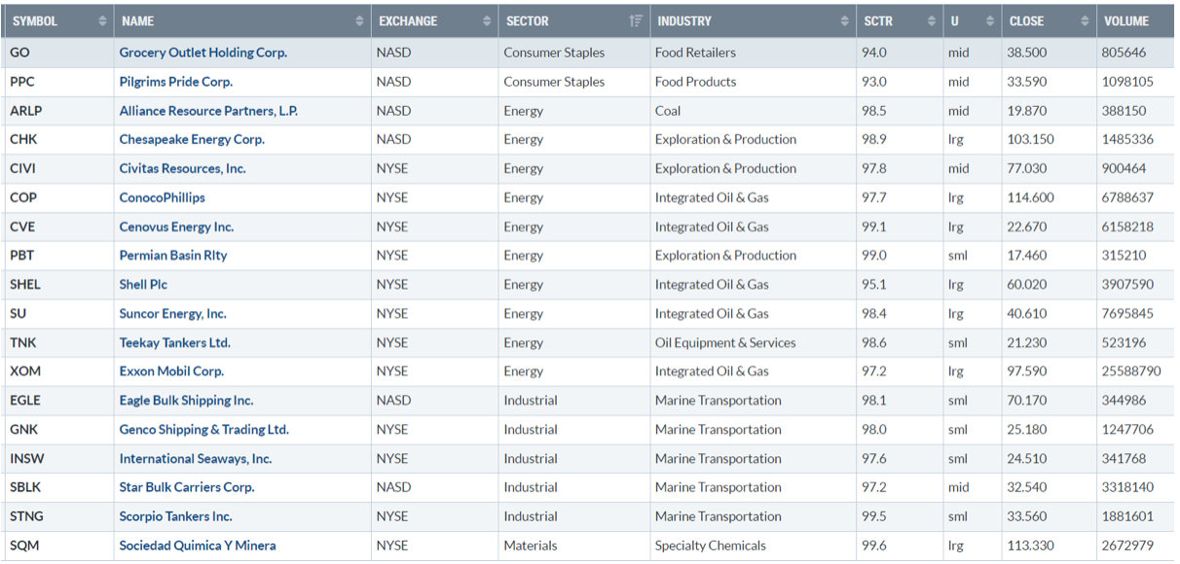Screen dimensions: 1180x564
Task: Open the Sociedad Quimica Y Minera link
Action: [x=197, y=546]
